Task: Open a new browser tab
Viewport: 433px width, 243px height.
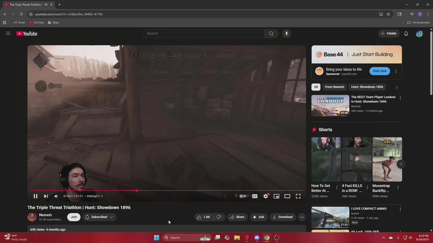Action: click(60, 5)
